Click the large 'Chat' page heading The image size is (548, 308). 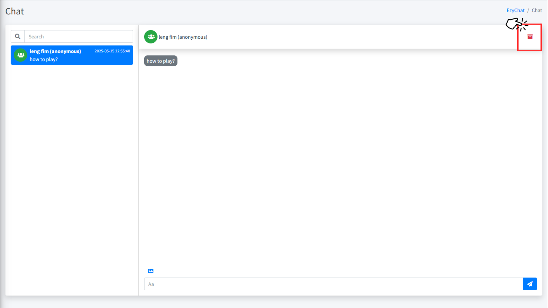[15, 11]
